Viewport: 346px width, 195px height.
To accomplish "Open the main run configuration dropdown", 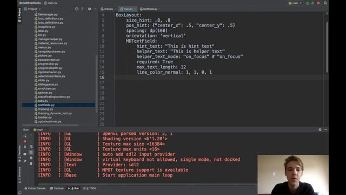I will pos(295,3).
